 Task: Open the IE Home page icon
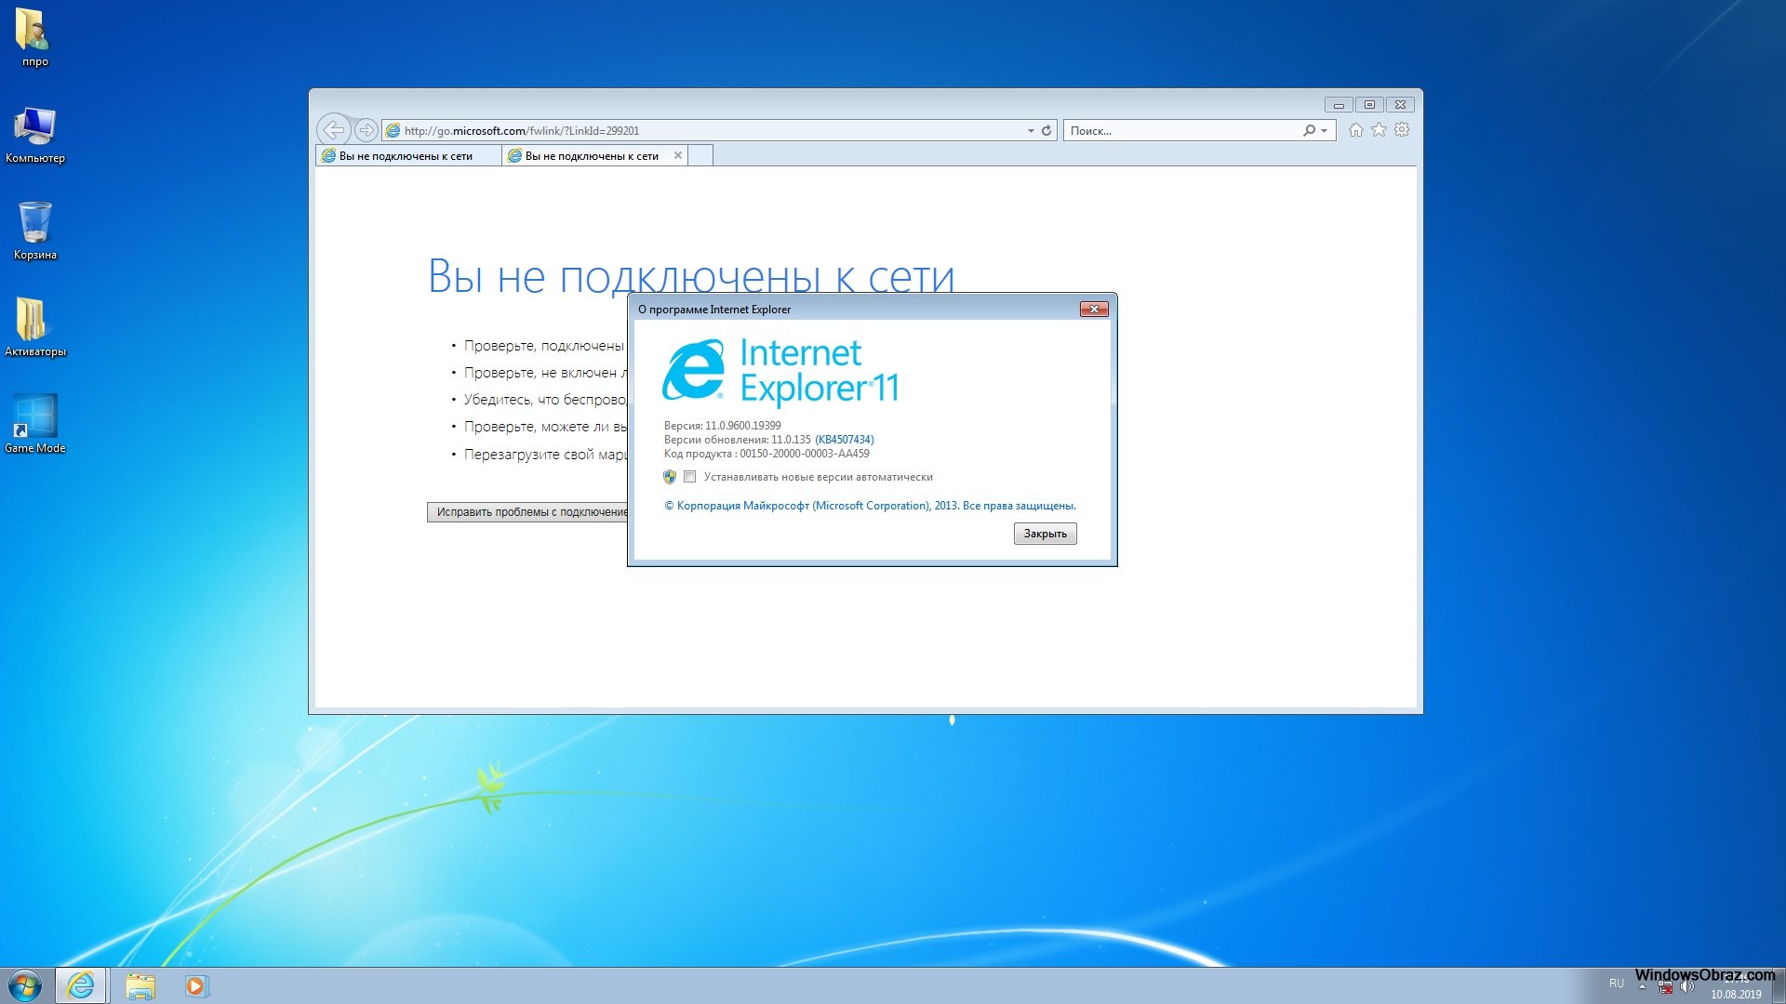(x=1356, y=130)
